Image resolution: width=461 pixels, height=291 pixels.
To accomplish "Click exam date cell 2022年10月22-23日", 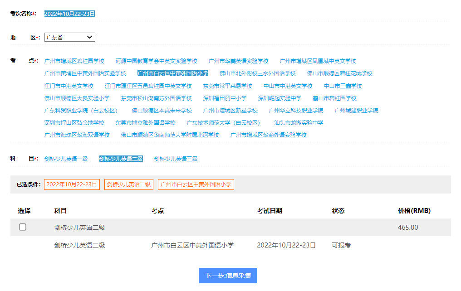I will 286,245.
